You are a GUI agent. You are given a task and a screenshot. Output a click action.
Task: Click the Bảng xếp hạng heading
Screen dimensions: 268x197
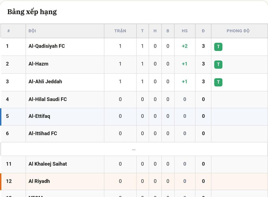(32, 12)
